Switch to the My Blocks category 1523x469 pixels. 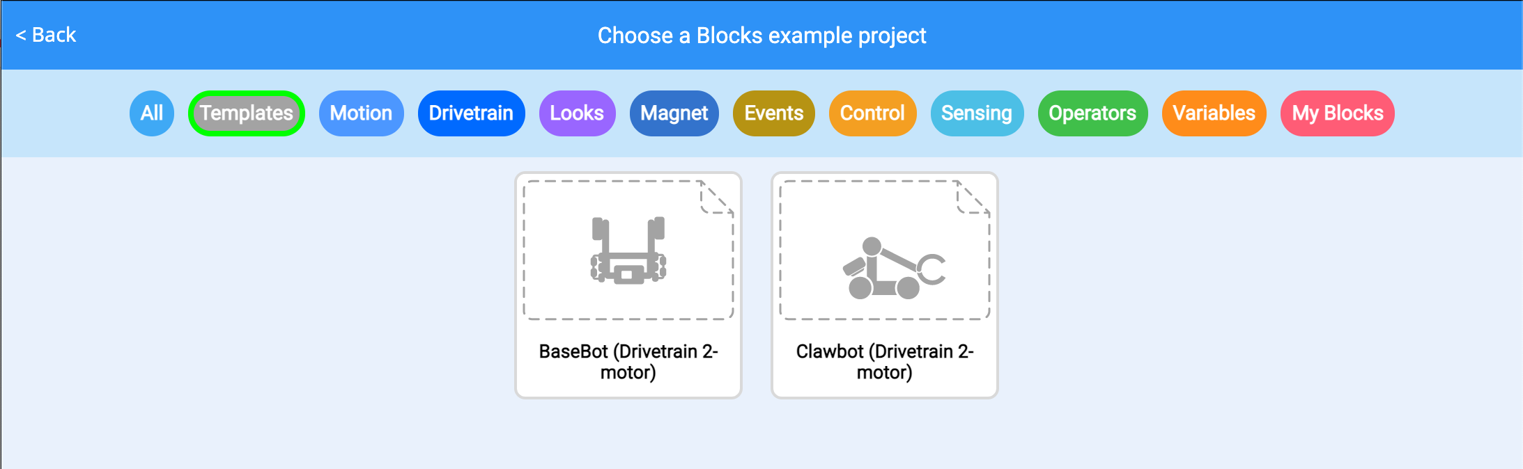[x=1336, y=113]
